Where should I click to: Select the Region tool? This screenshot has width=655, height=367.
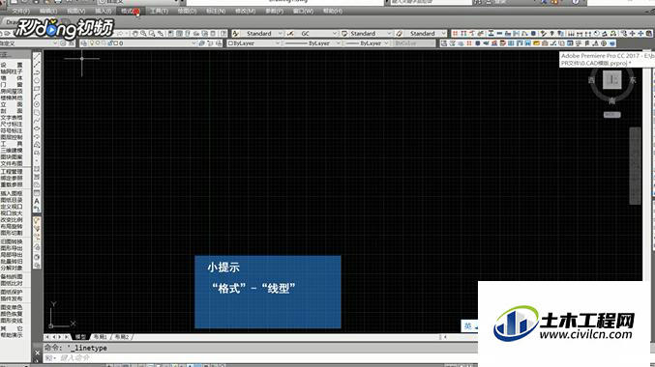tap(37, 184)
